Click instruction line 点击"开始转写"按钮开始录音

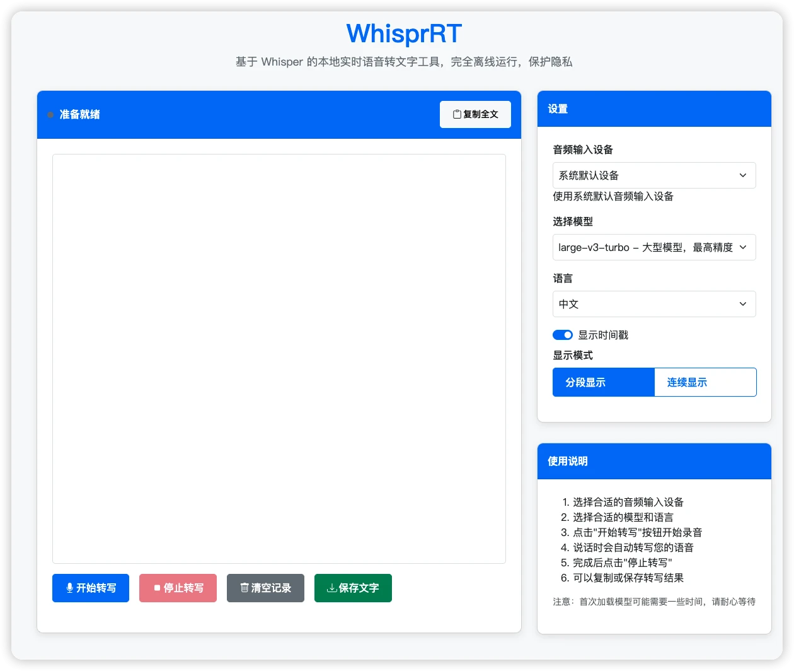pyautogui.click(x=638, y=532)
